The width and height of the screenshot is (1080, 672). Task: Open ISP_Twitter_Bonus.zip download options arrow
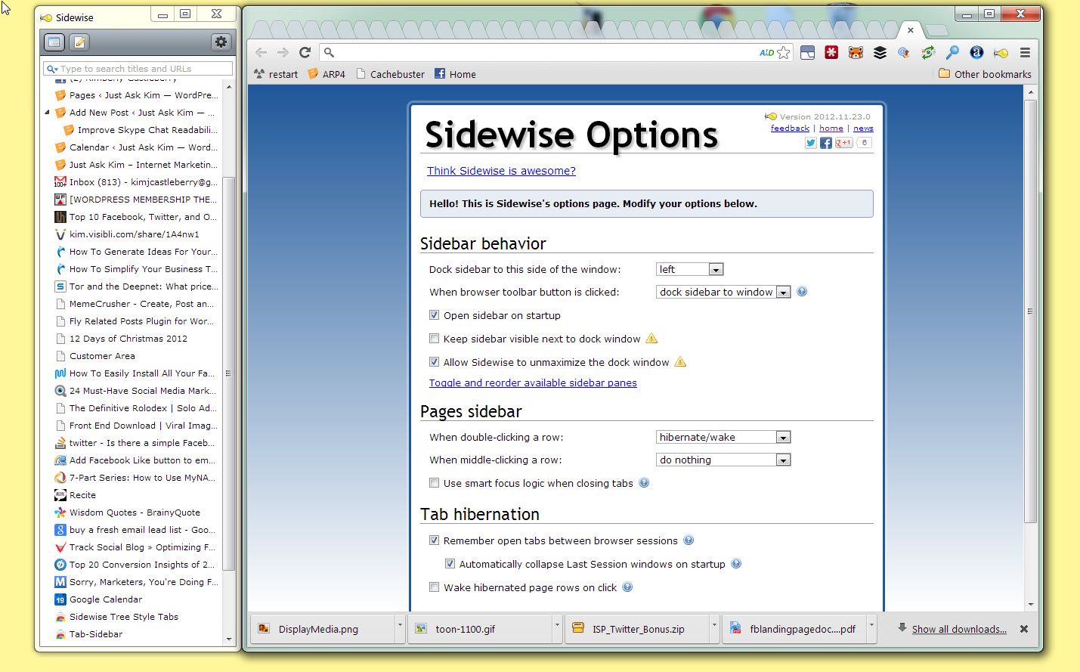click(714, 627)
